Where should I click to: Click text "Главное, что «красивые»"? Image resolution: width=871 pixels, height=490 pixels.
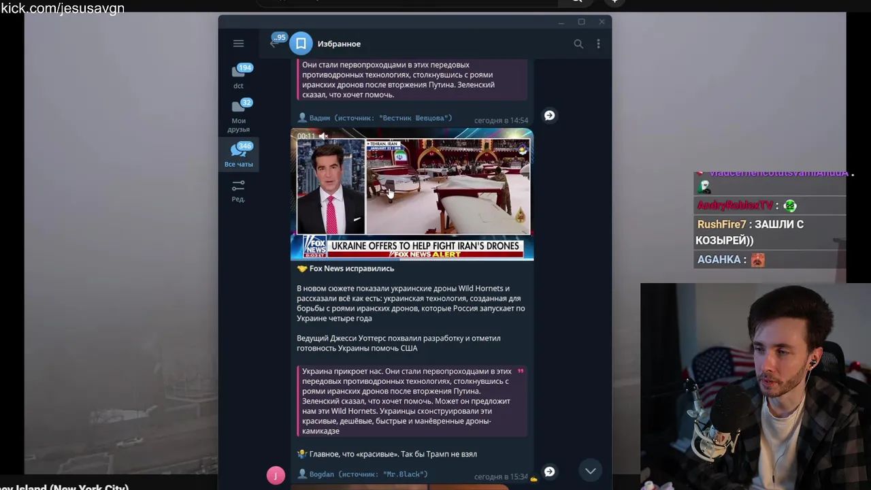[353, 454]
